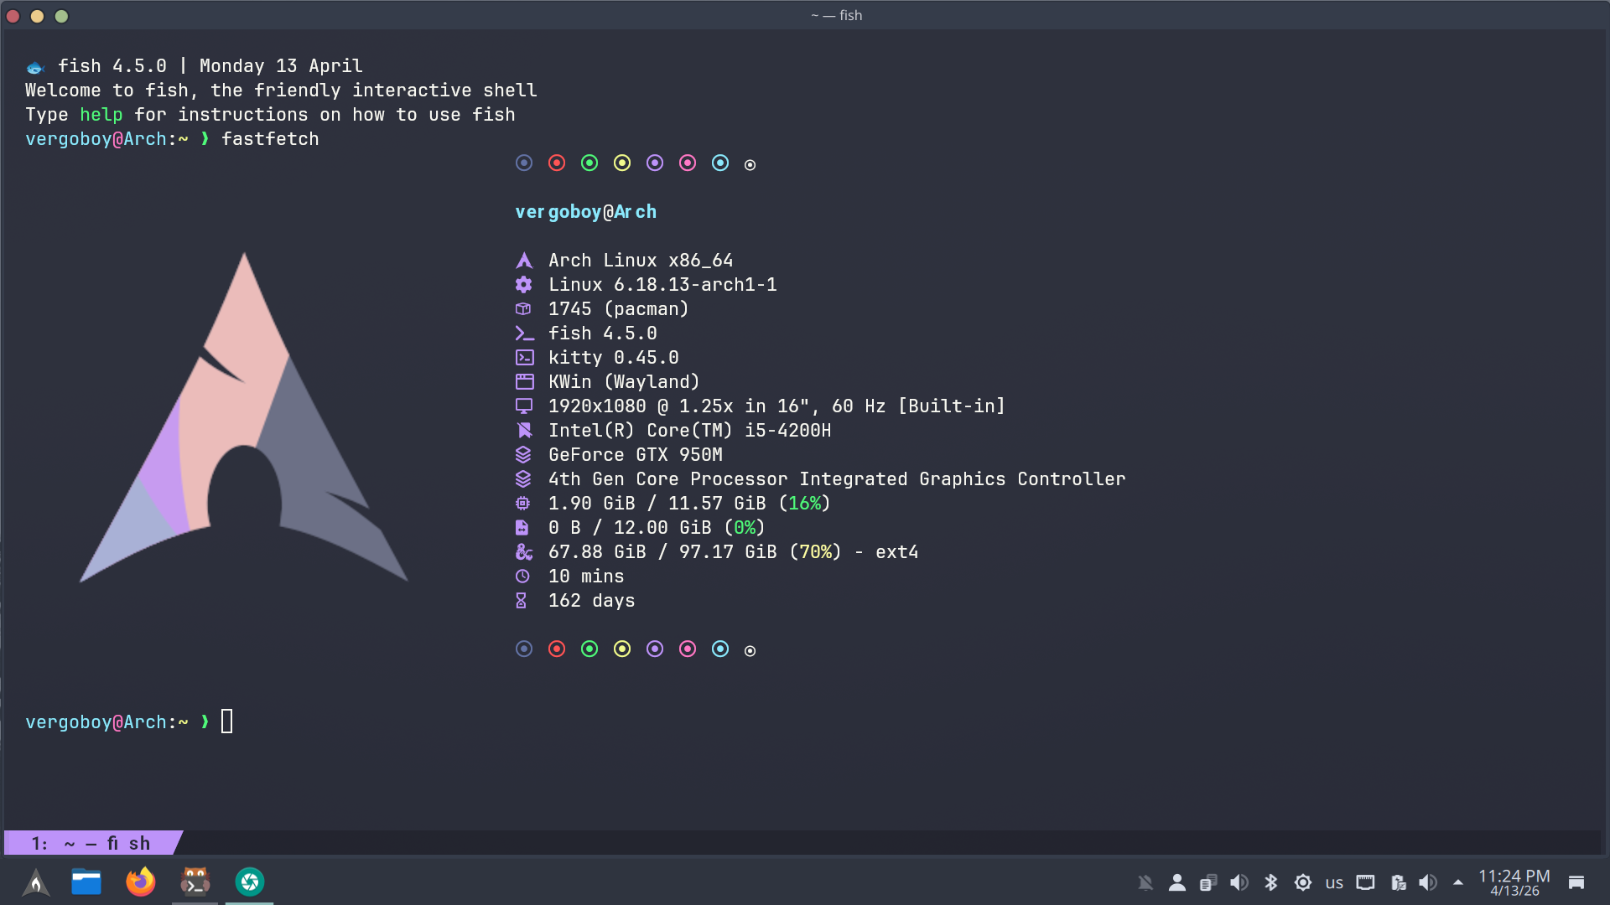Click the Arch icon beside 'Arch Linux x86_64'
The height and width of the screenshot is (905, 1610).
point(524,261)
